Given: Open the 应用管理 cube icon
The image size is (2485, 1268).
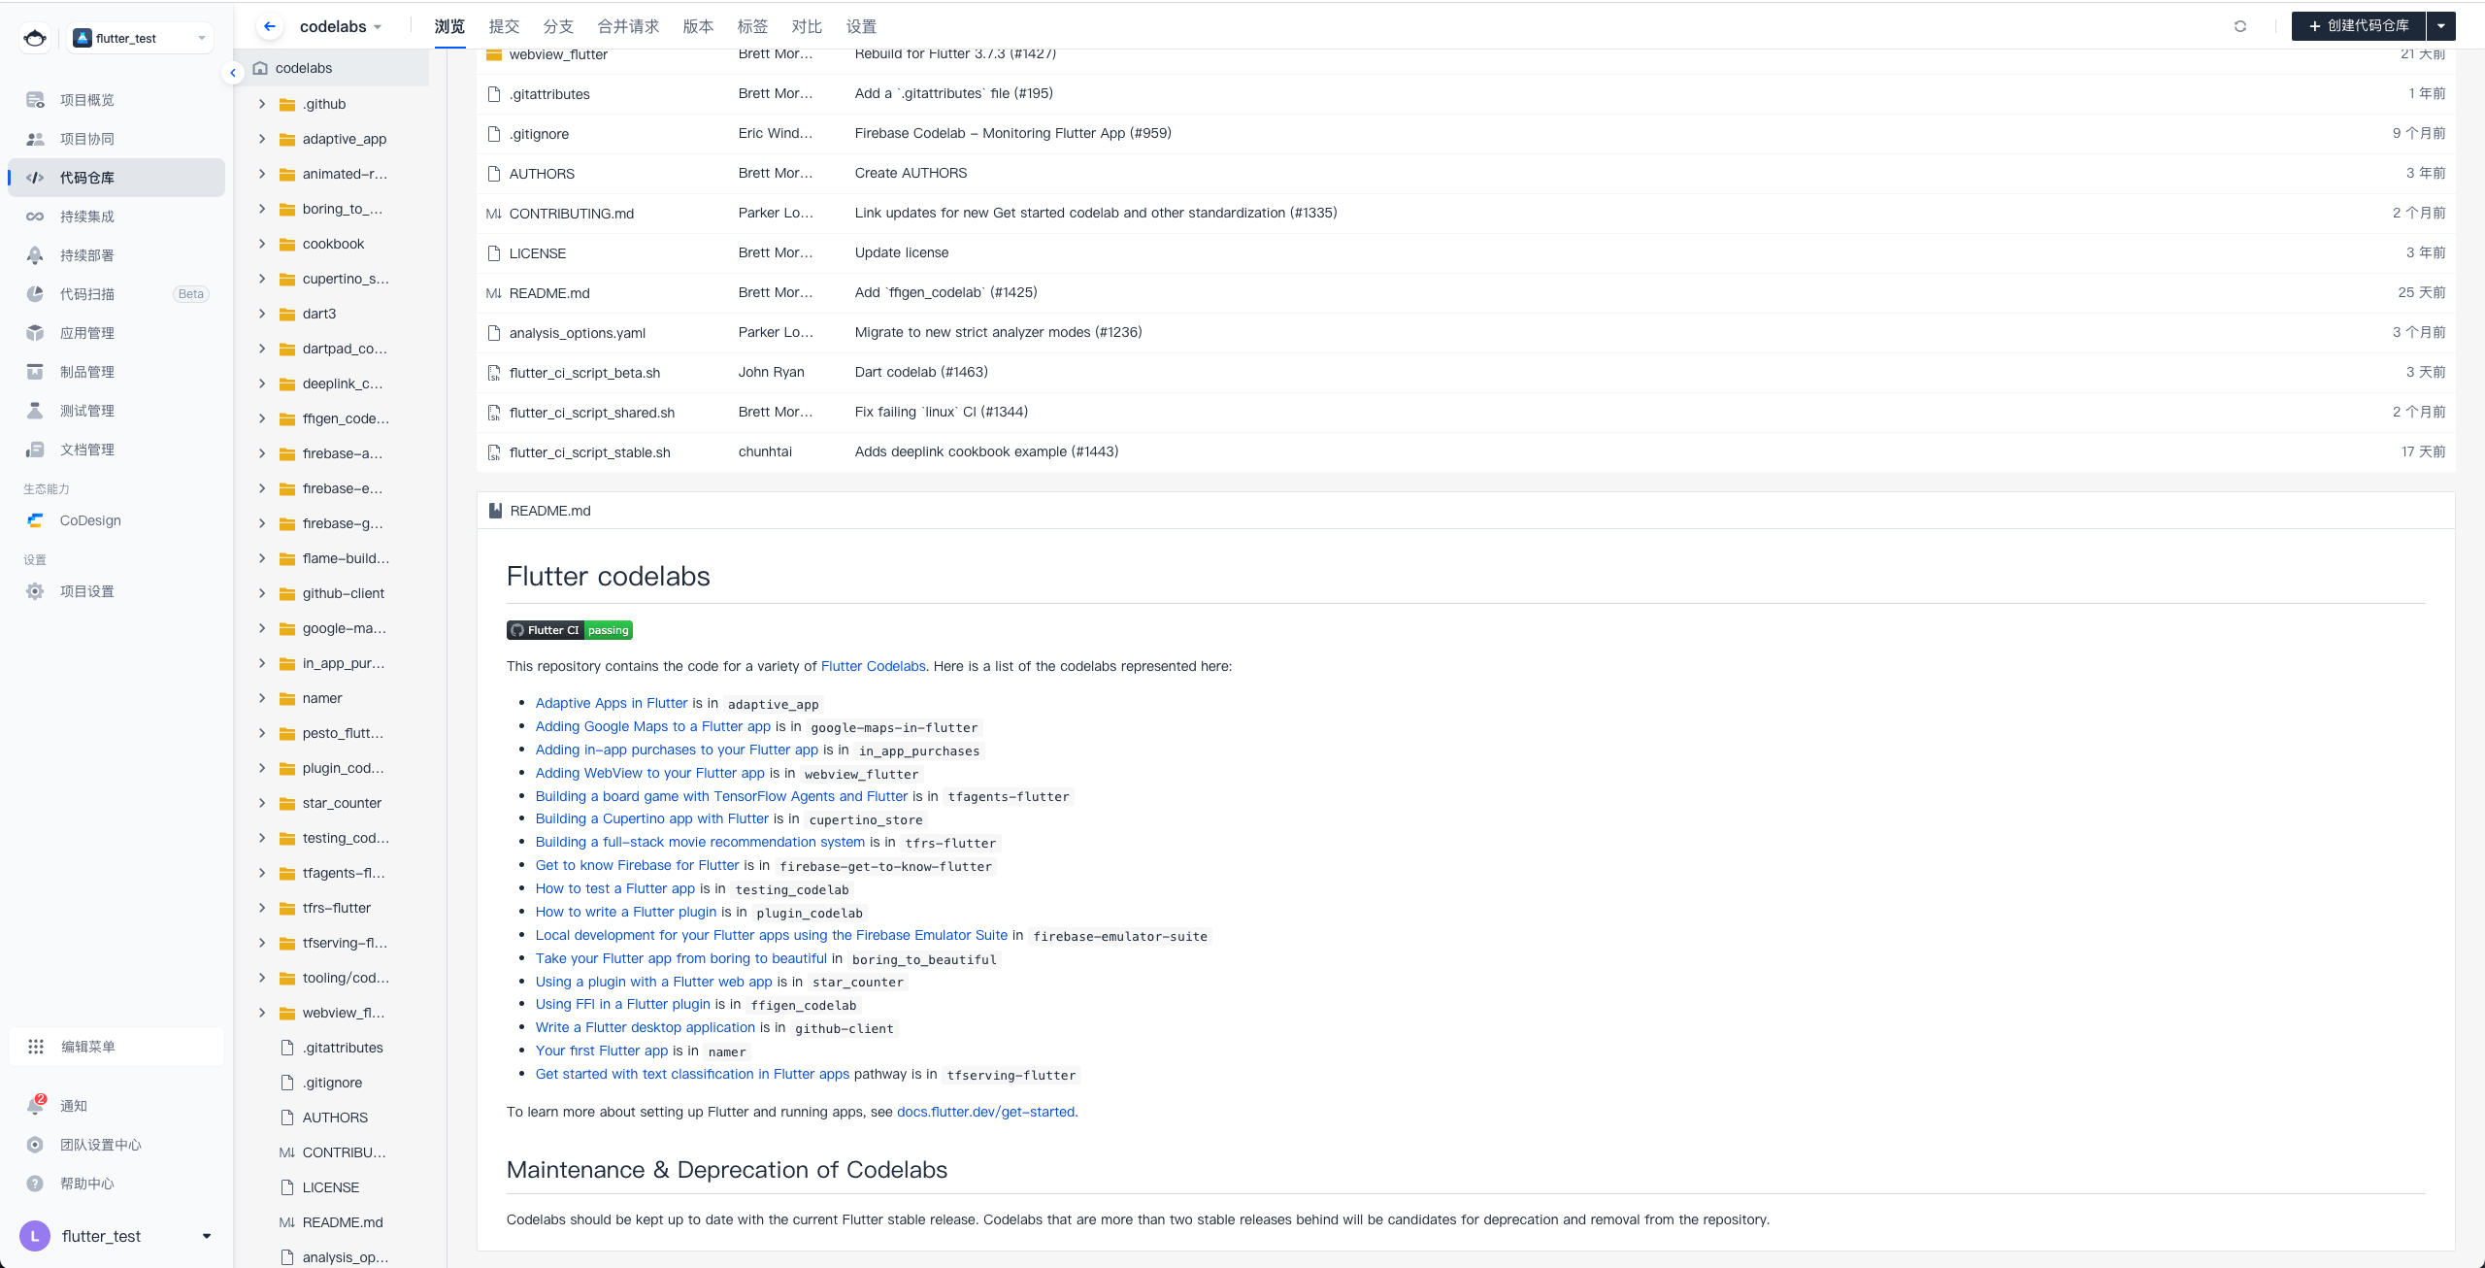Looking at the screenshot, I should [35, 333].
